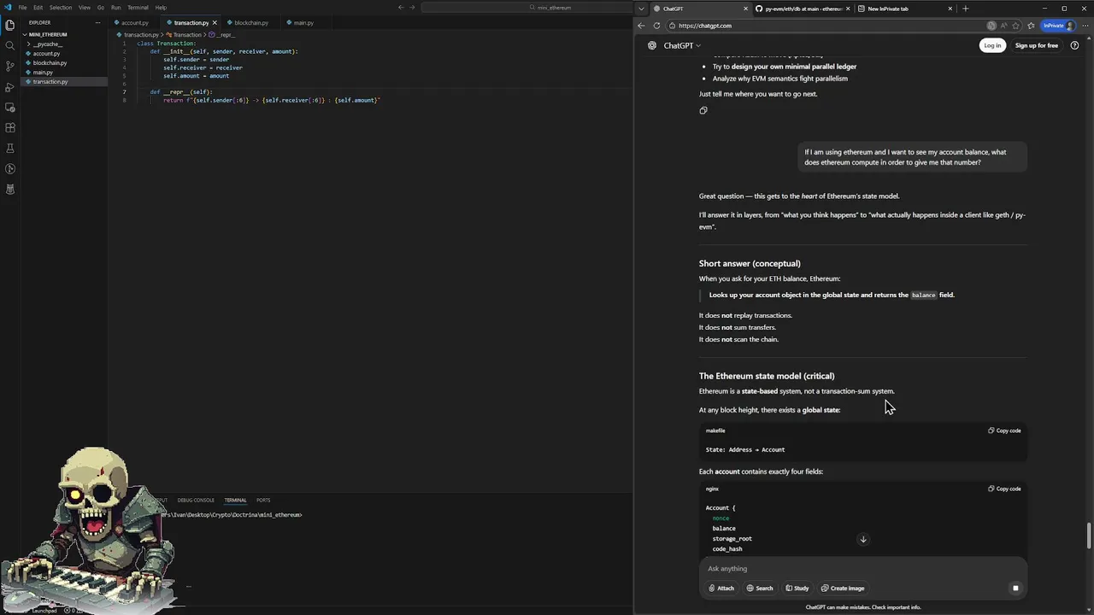Open the ChatGPT help question-mark icon
The image size is (1094, 615).
click(1074, 45)
